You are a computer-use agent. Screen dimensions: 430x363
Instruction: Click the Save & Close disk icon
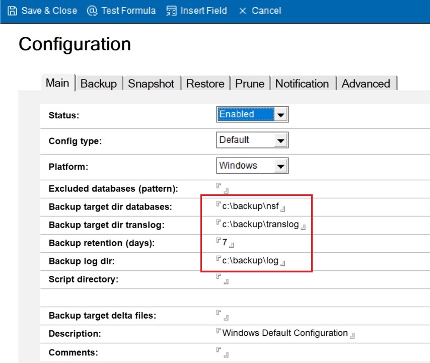tap(11, 10)
